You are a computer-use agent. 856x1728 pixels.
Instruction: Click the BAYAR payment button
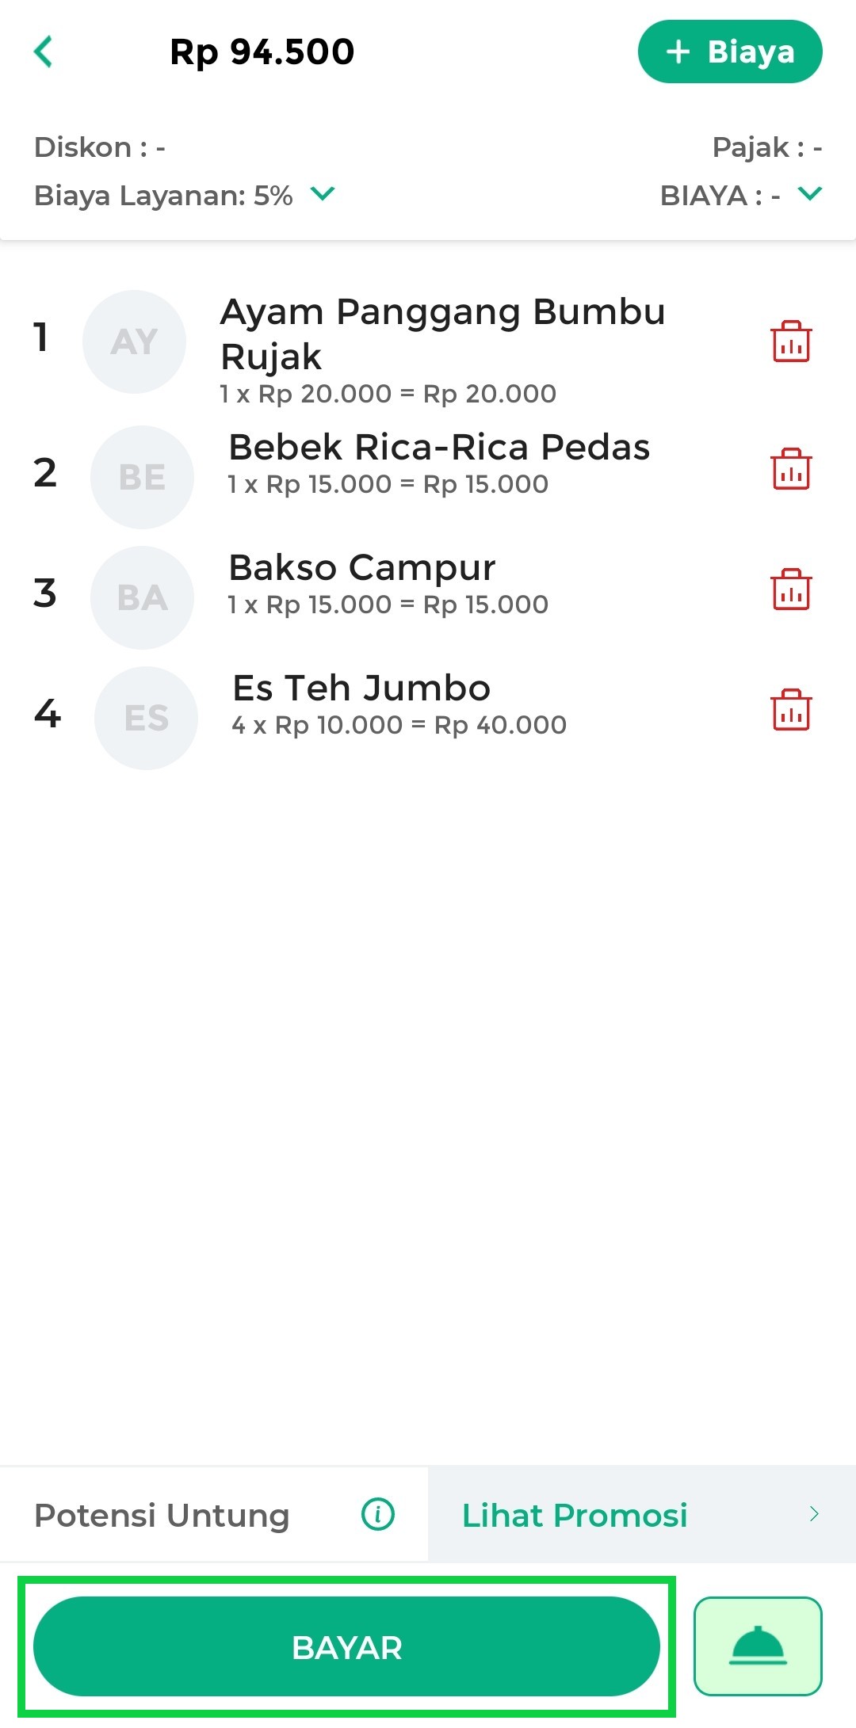coord(346,1646)
